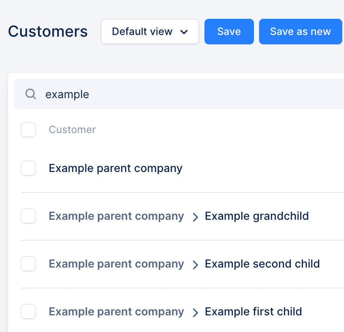344x332 pixels.
Task: Click the parent company breadcrumb before Example first child
Action: tap(116, 312)
